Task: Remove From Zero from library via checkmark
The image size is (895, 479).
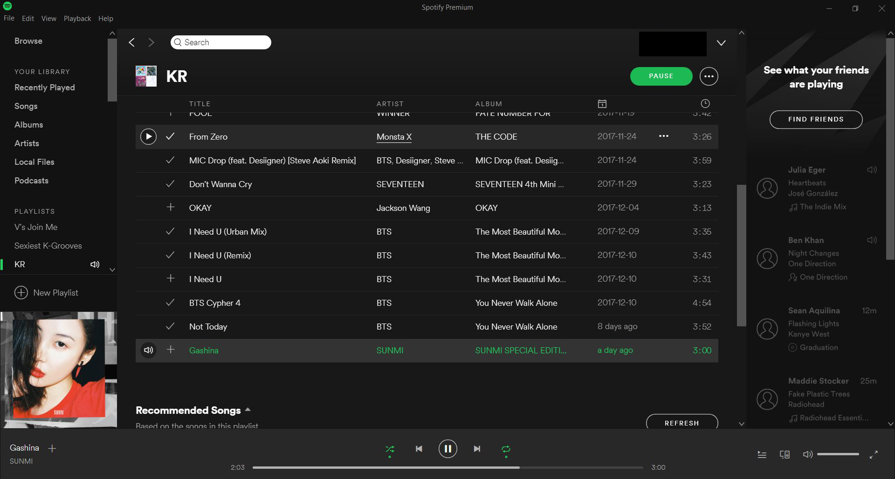Action: point(170,136)
